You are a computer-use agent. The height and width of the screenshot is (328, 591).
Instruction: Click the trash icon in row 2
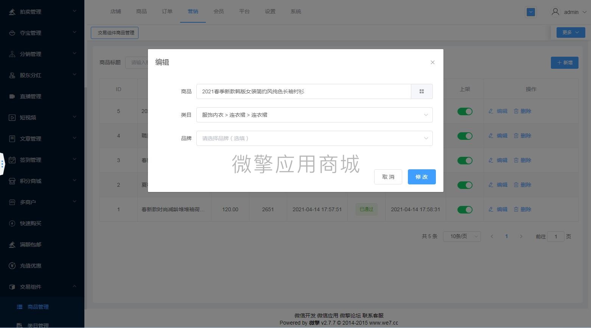pos(516,185)
